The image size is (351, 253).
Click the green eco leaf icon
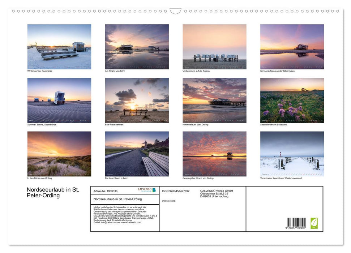click(x=314, y=223)
